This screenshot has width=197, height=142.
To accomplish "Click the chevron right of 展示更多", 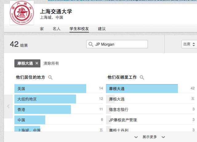I will pyautogui.click(x=163, y=137).
